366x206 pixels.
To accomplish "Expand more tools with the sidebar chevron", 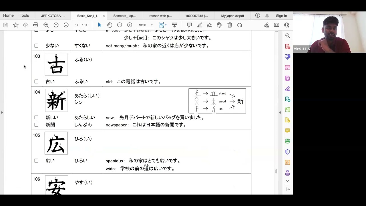I will (287, 181).
